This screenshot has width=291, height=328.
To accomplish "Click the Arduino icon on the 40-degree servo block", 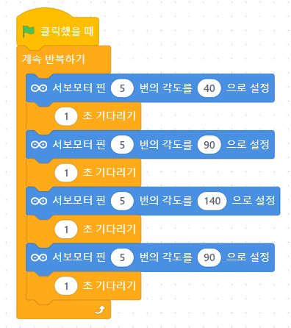I will tap(39, 88).
